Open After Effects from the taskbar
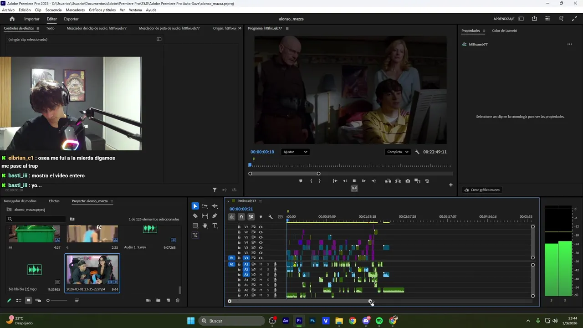The width and height of the screenshot is (583, 328). pos(286,321)
